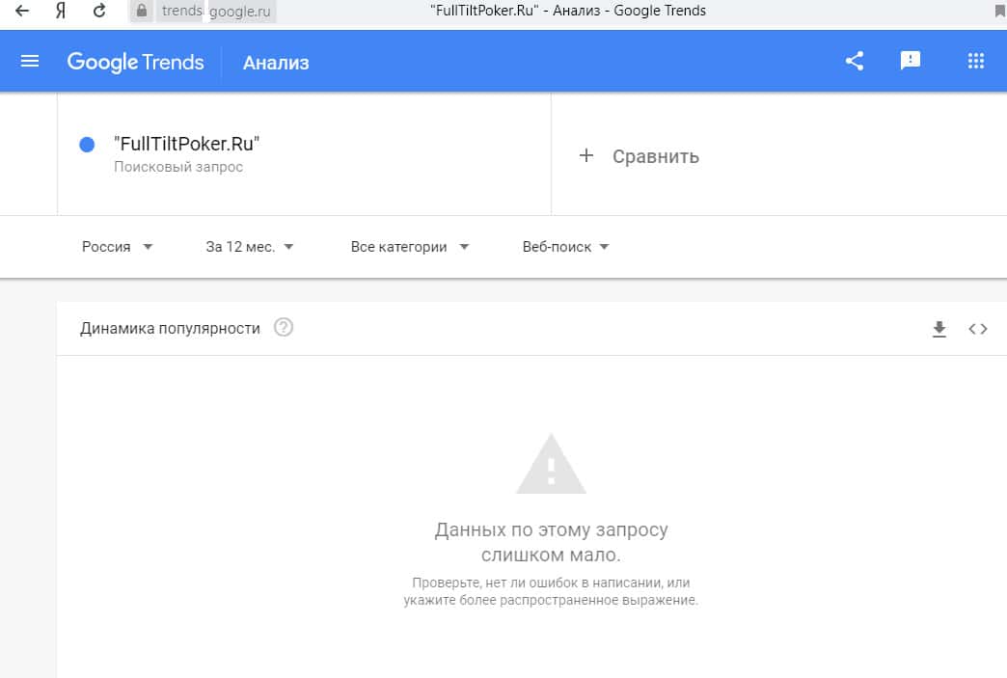Click the padlock site security icon
This screenshot has height=678, width=1007.
click(x=142, y=11)
